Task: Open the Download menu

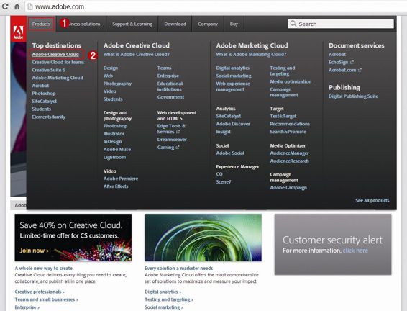Action: coord(175,24)
